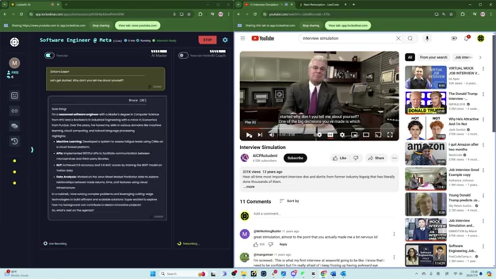The width and height of the screenshot is (496, 279).
Task: Select the Job interviews chip
Action: pos(463,57)
